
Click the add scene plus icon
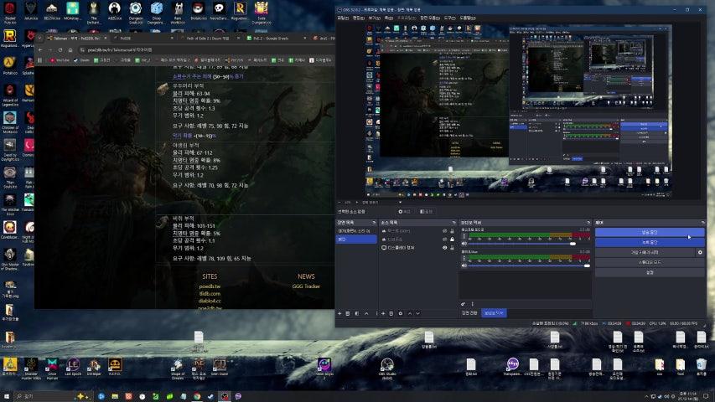(x=340, y=313)
